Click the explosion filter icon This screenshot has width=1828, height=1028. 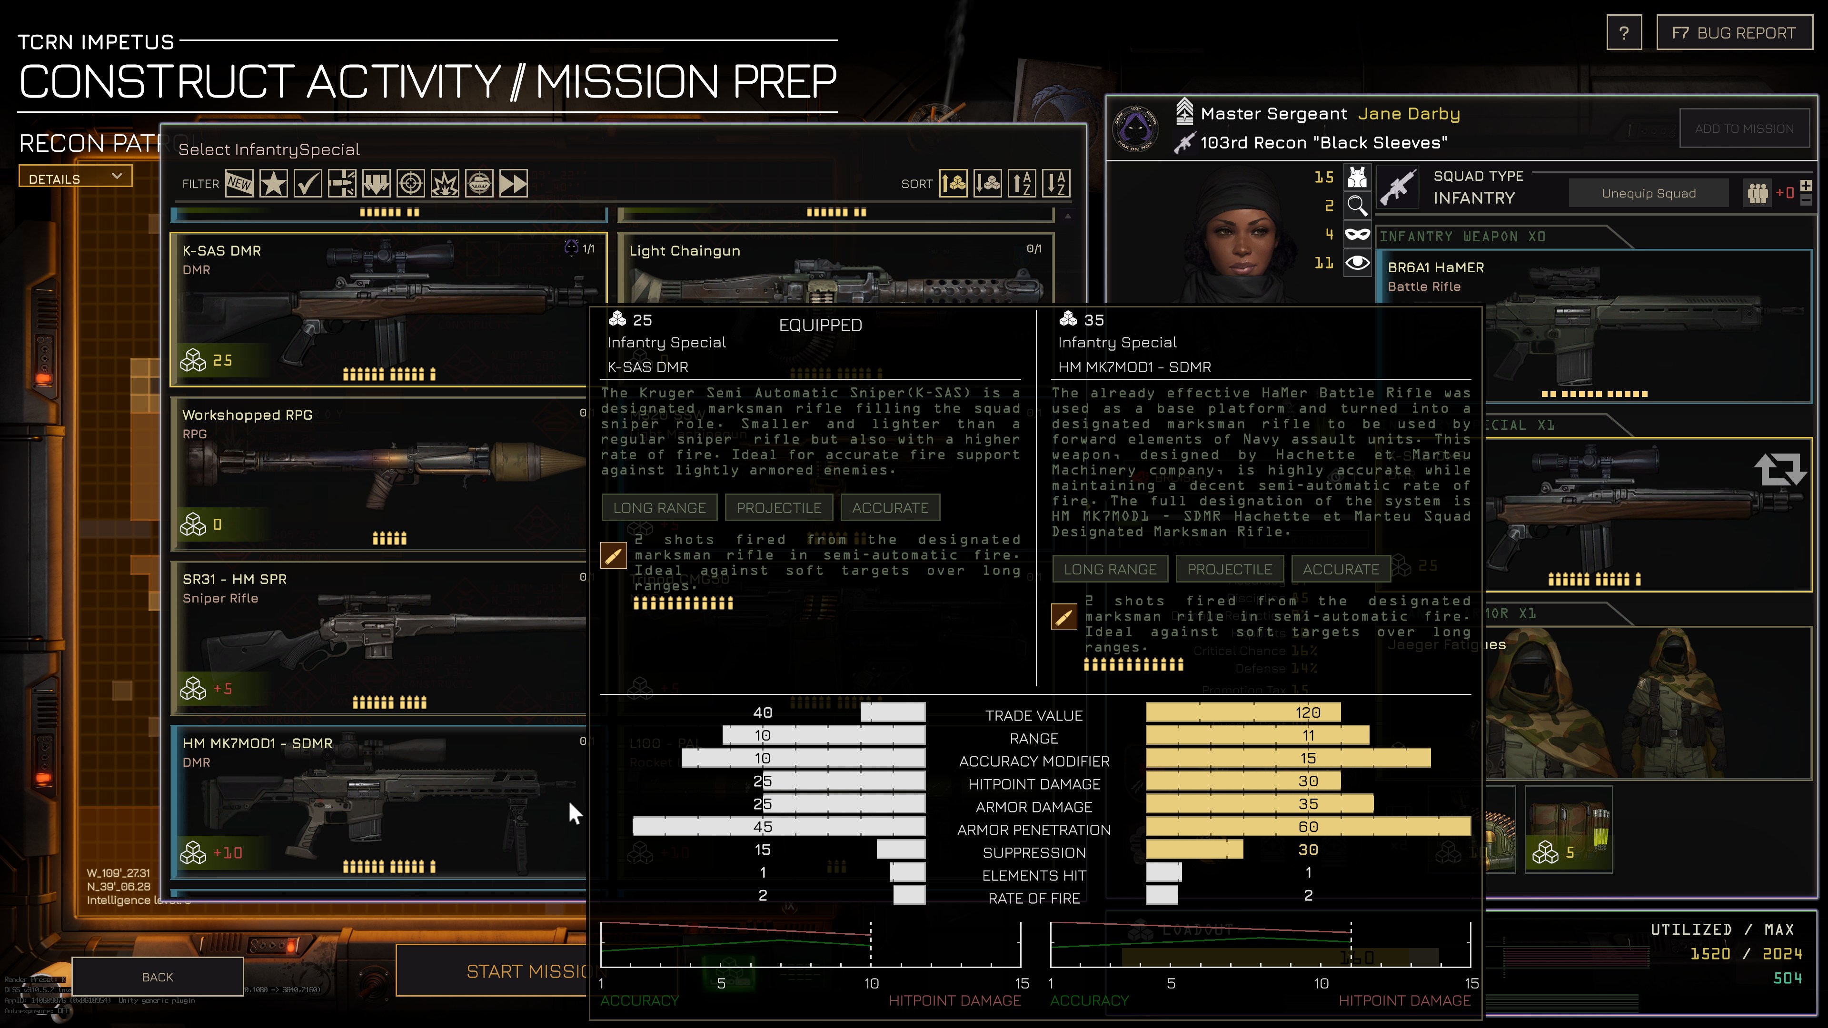coord(445,184)
